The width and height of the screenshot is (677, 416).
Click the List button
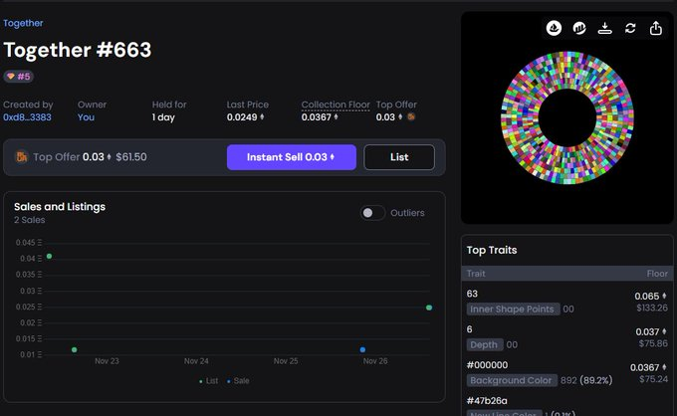pos(399,157)
